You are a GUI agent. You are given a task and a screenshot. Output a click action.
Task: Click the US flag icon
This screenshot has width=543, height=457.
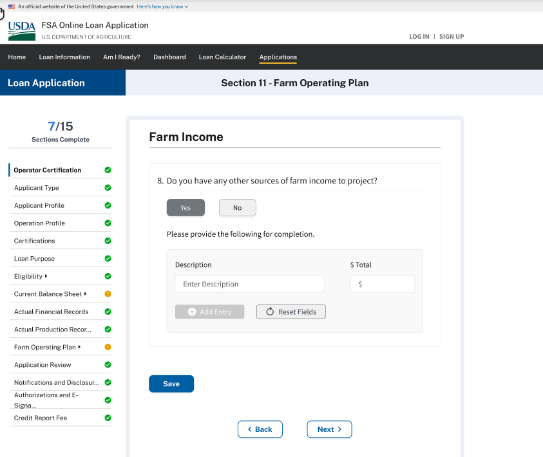(x=12, y=6)
